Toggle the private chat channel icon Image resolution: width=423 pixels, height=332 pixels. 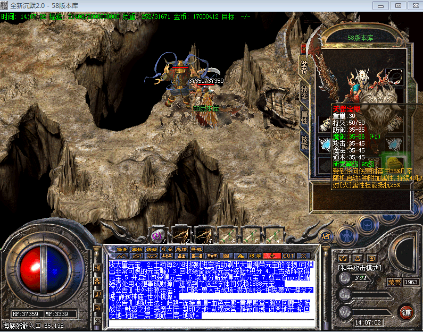coord(97,294)
